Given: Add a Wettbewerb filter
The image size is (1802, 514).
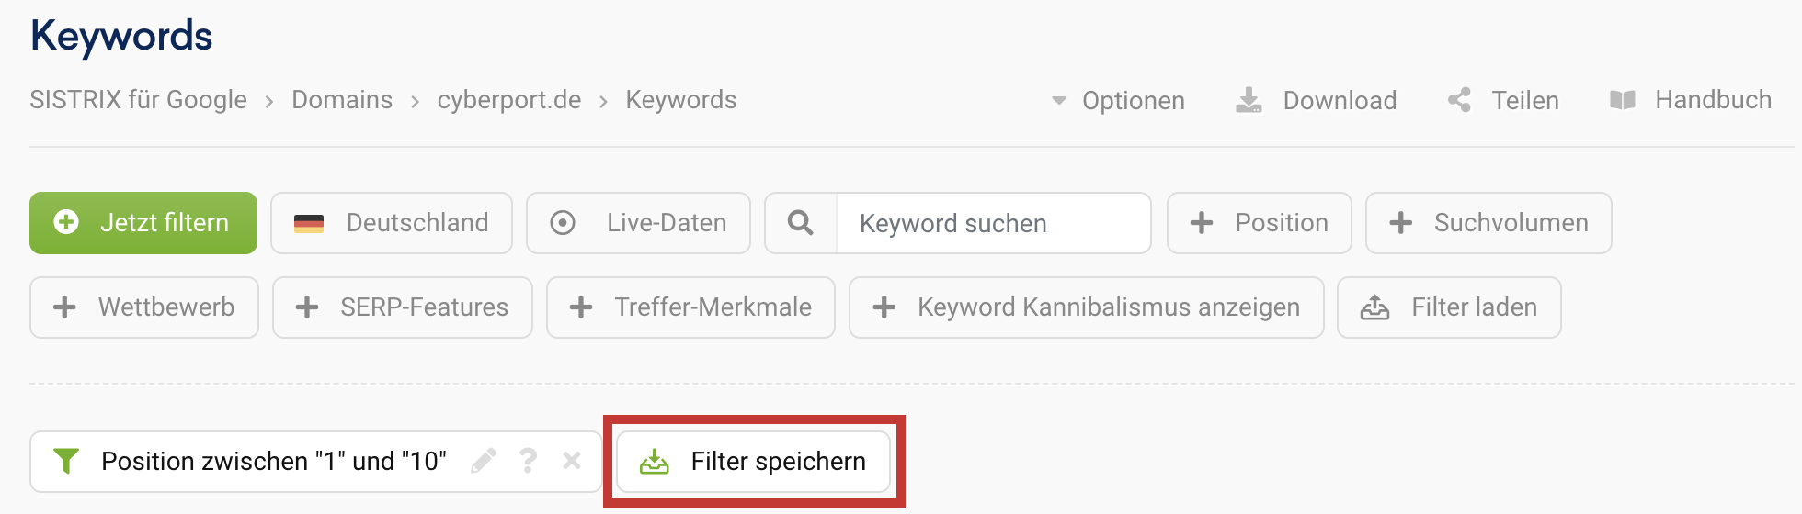Looking at the screenshot, I should pos(144,307).
